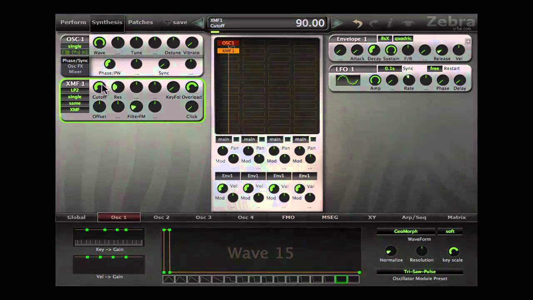The image size is (533, 300).
Task: Go to next preset with right arrow
Action: (336, 22)
